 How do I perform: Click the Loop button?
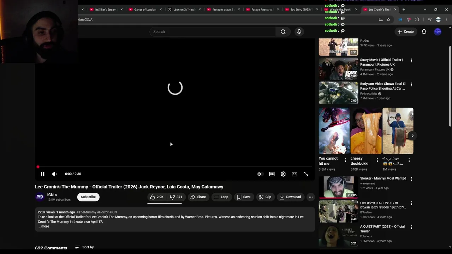tap(221, 197)
